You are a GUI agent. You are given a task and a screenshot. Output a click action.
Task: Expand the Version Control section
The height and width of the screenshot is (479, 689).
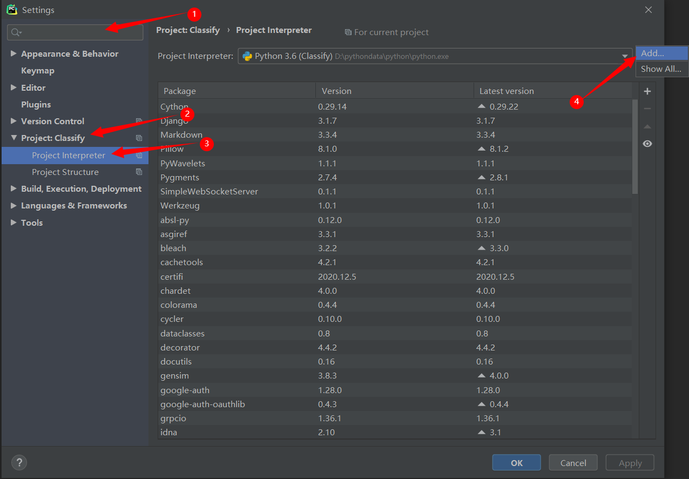(13, 121)
